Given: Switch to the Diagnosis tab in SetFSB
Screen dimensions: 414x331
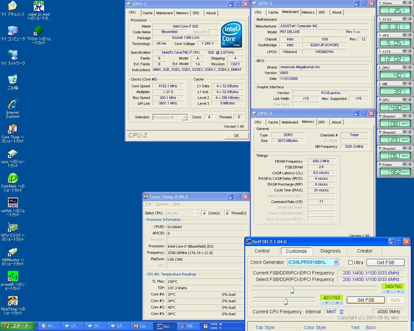Looking at the screenshot, I should tap(330, 251).
